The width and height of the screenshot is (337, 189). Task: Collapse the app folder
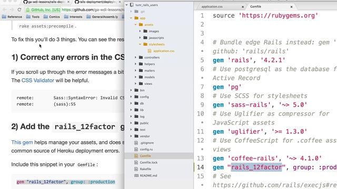tap(131, 18)
